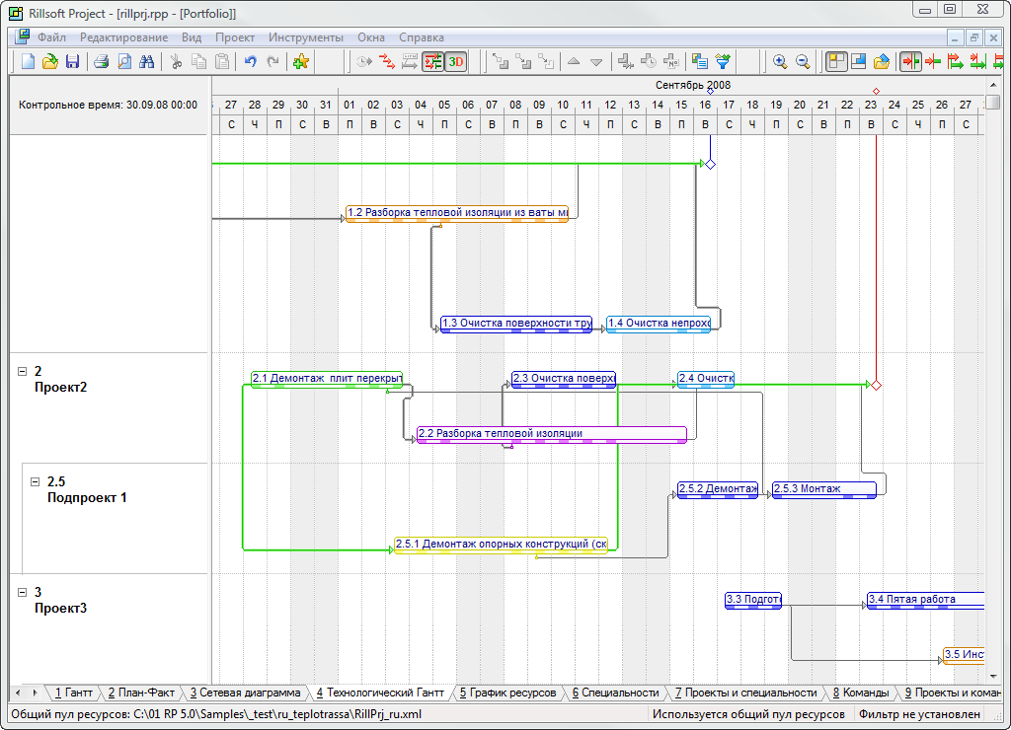The width and height of the screenshot is (1011, 730).
Task: Click the New document icon
Action: (x=28, y=61)
